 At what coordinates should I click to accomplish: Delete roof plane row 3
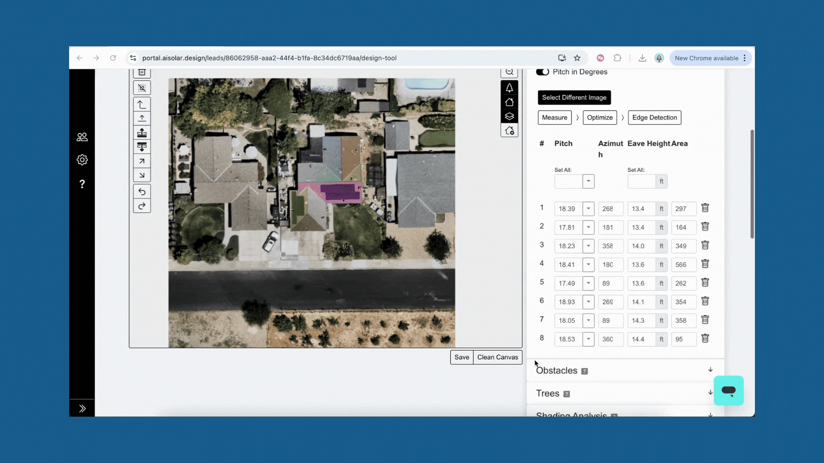coord(705,245)
